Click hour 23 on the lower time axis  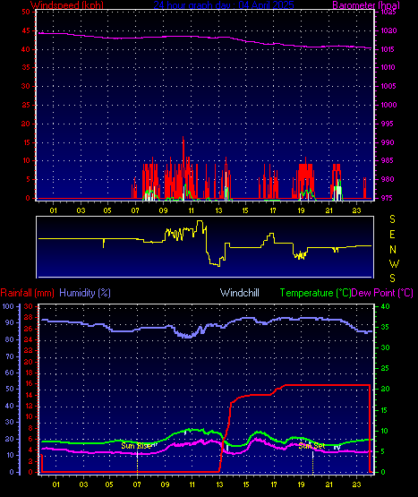point(357,484)
